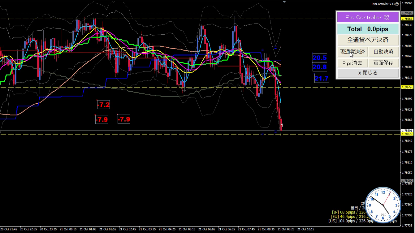Click the Pro Controller 改 purple header

(368, 17)
